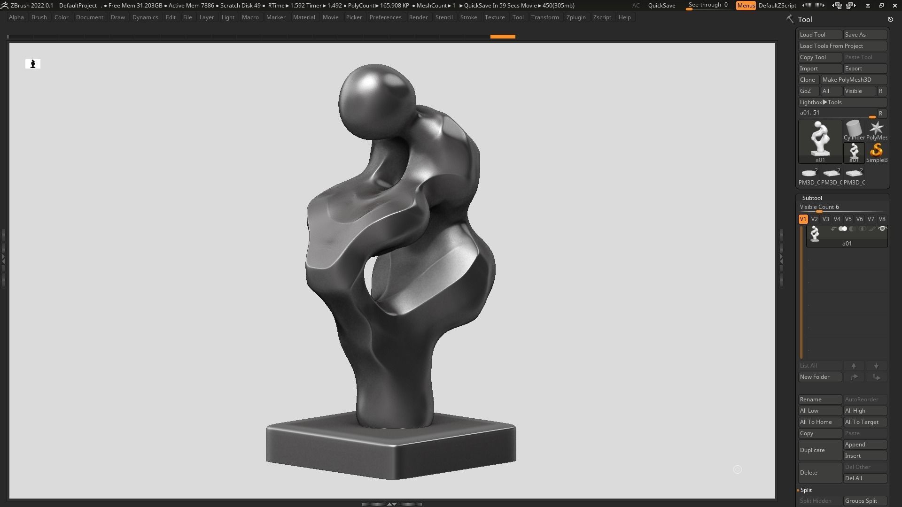
Task: Click the down-right folder arrow icon
Action: click(x=876, y=377)
